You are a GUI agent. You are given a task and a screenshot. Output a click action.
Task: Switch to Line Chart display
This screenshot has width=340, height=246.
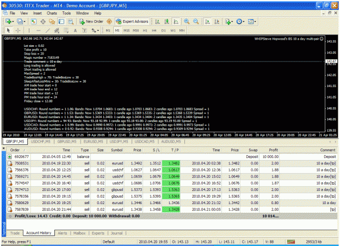(x=176, y=21)
